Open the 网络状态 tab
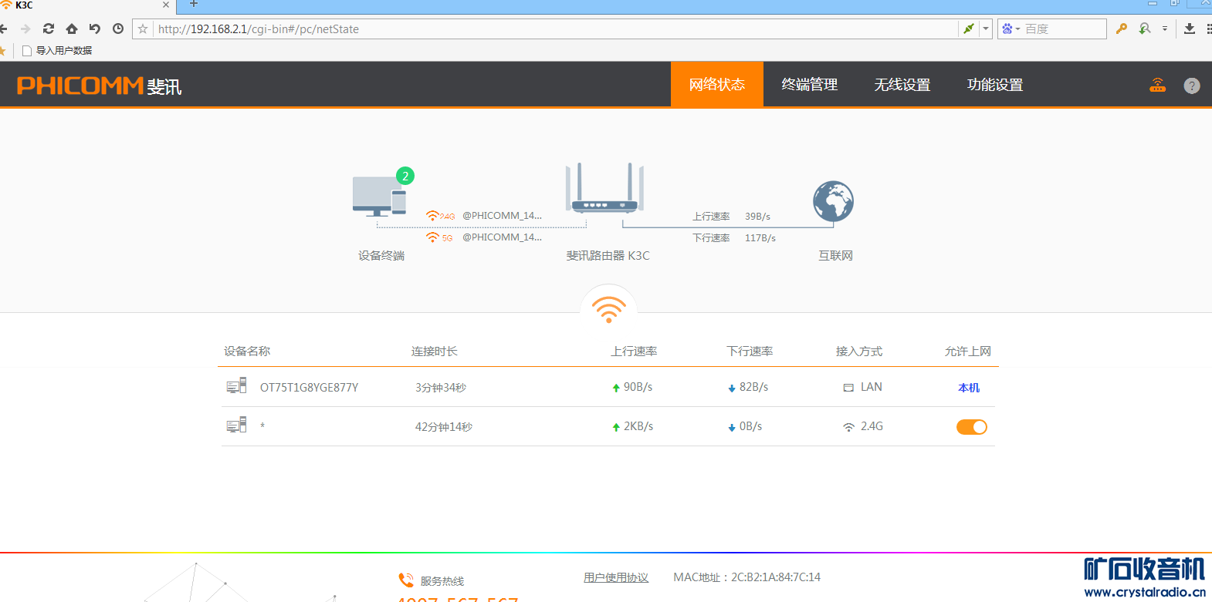Image resolution: width=1212 pixels, height=602 pixels. (x=717, y=84)
